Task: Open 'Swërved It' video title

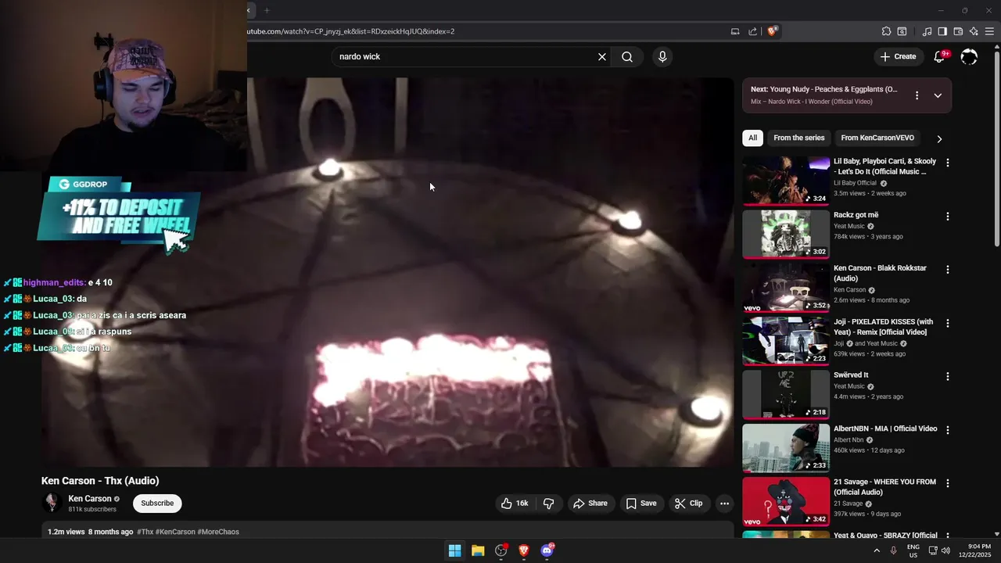Action: tap(851, 375)
